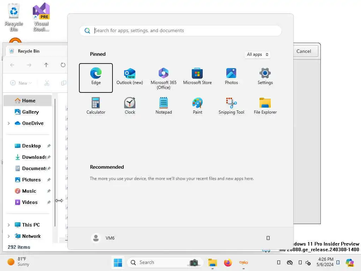361x271 pixels.
Task: Click Cancel in the background dialog
Action: tap(304, 51)
